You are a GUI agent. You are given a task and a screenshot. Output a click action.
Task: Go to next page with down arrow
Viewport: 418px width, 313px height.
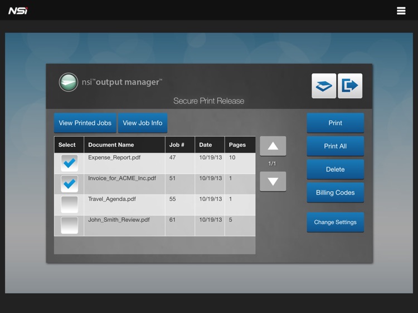tap(273, 181)
